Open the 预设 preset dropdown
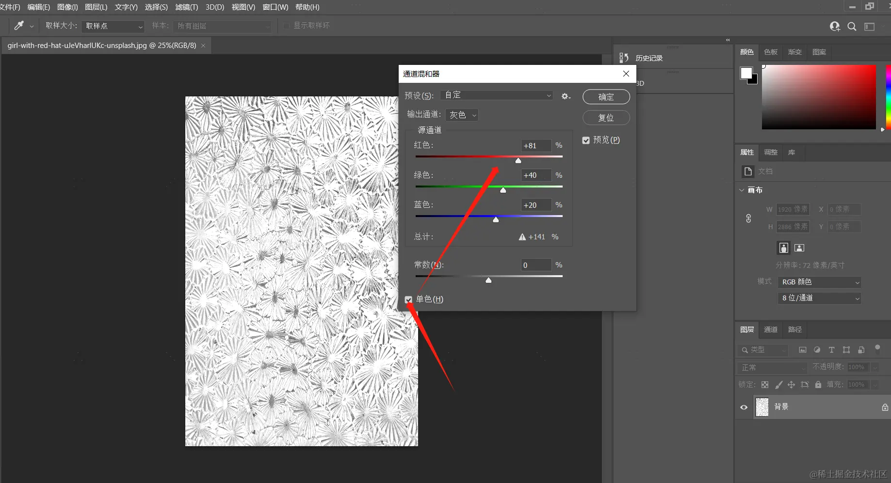The height and width of the screenshot is (483, 891). [497, 95]
